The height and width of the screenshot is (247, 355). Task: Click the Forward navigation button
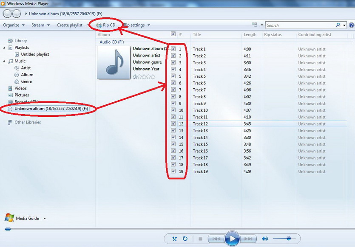16,14
